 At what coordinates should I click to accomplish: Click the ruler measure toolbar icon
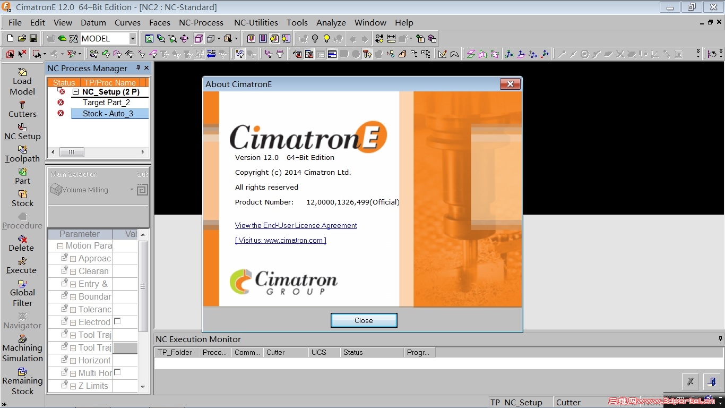(x=391, y=38)
